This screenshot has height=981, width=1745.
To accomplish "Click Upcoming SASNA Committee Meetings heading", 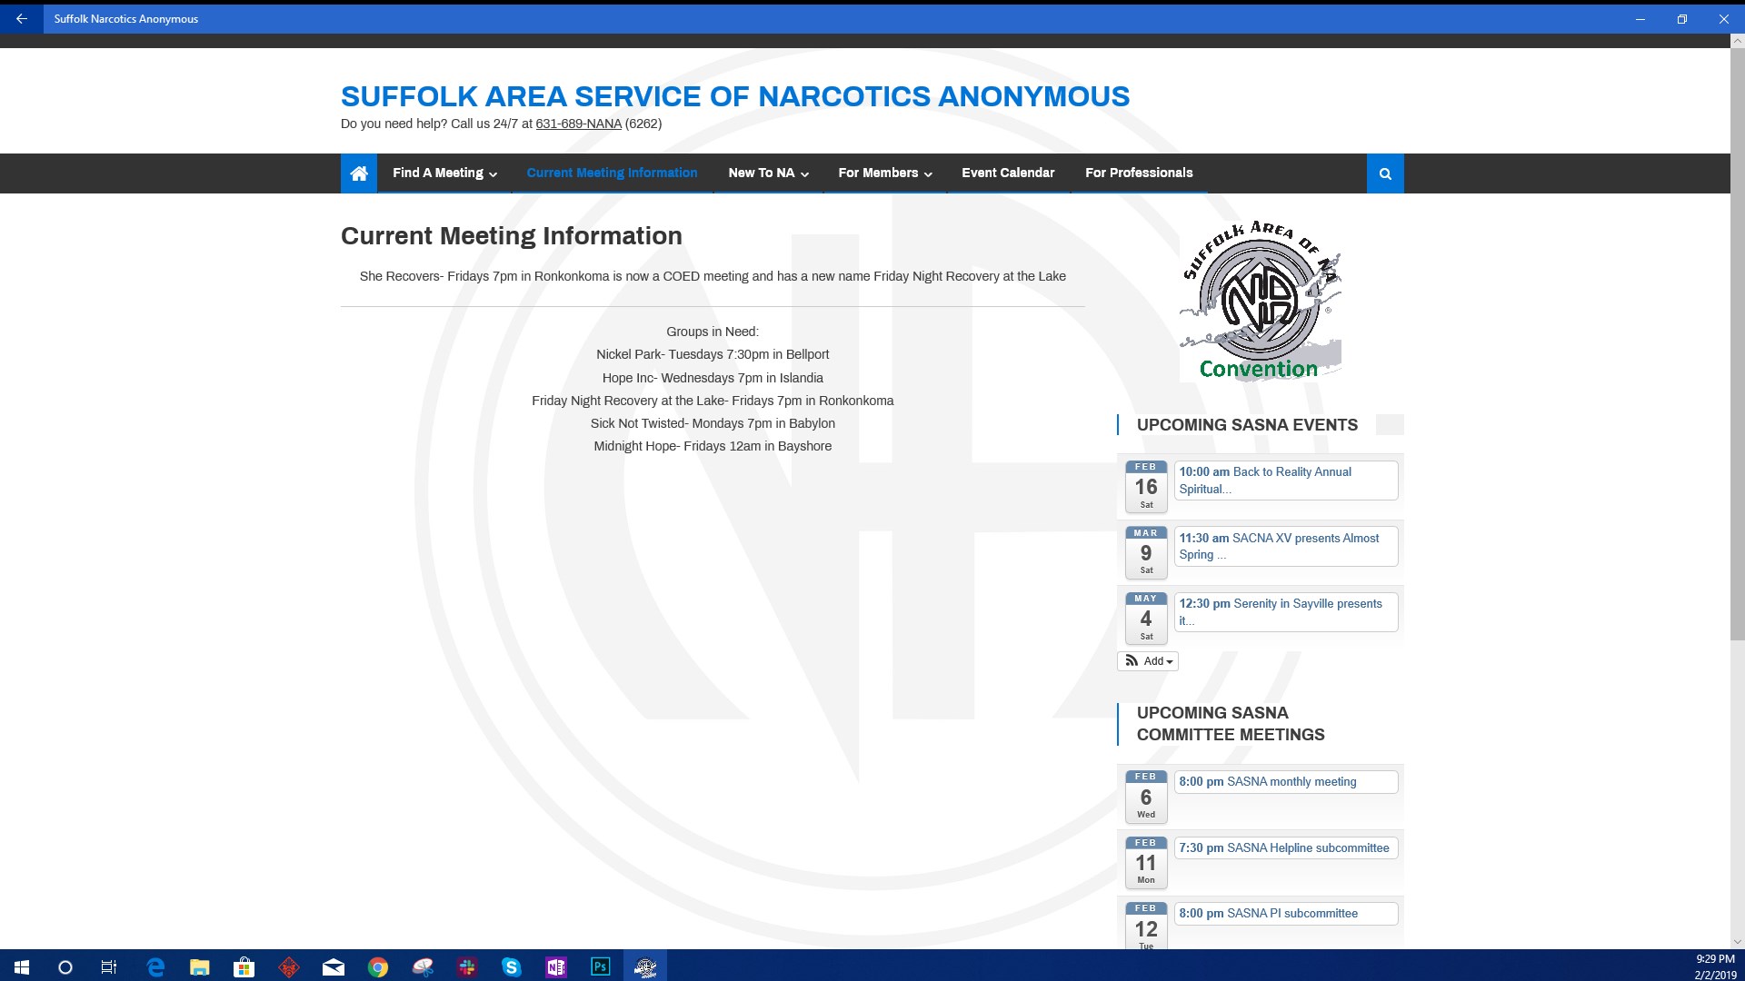I will (1231, 724).
